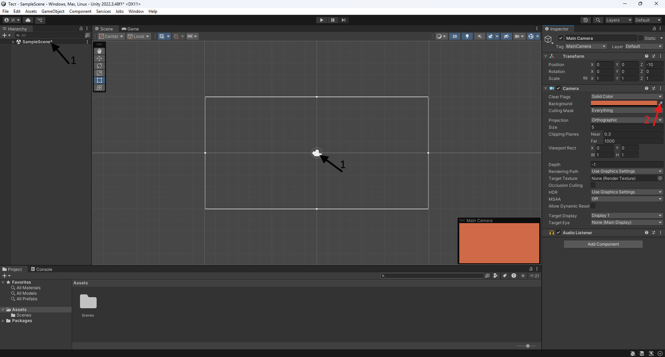
Task: Select the Hand (View) tool
Action: pyautogui.click(x=99, y=51)
